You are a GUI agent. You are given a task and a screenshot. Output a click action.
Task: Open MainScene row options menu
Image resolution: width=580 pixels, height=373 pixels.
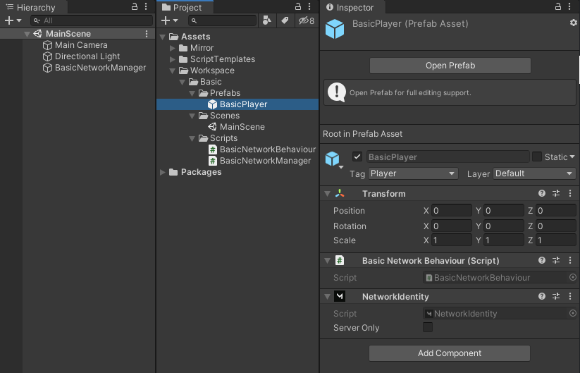point(147,34)
